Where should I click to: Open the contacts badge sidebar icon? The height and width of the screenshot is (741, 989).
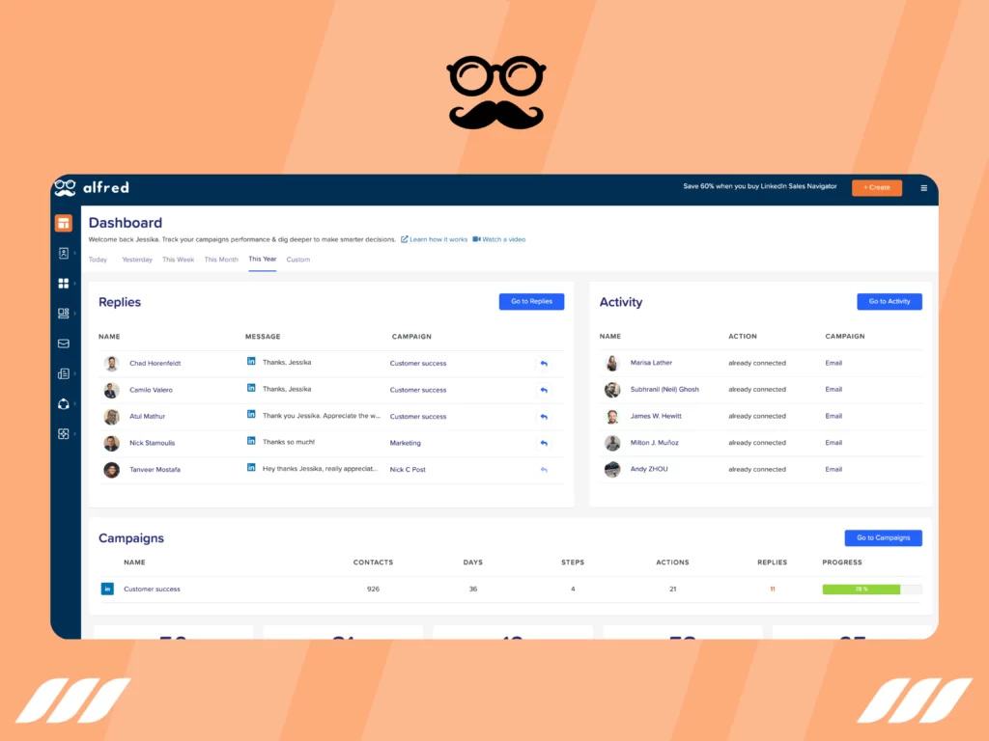click(63, 254)
